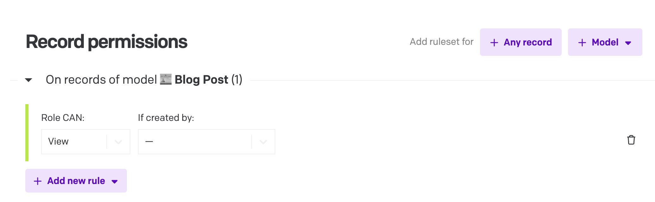This screenshot has height=202, width=655.
Task: Click the Blog Post model icon
Action: (166, 79)
